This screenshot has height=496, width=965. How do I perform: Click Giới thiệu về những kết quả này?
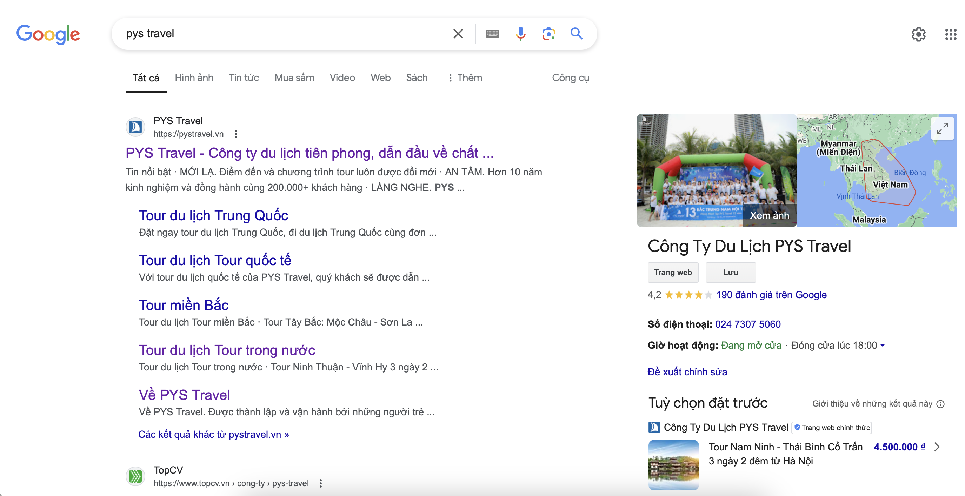[872, 404]
